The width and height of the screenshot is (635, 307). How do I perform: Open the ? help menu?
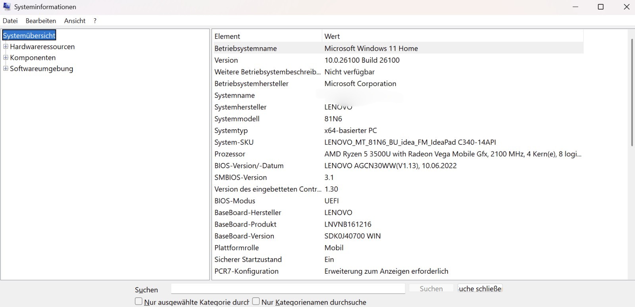tap(95, 21)
